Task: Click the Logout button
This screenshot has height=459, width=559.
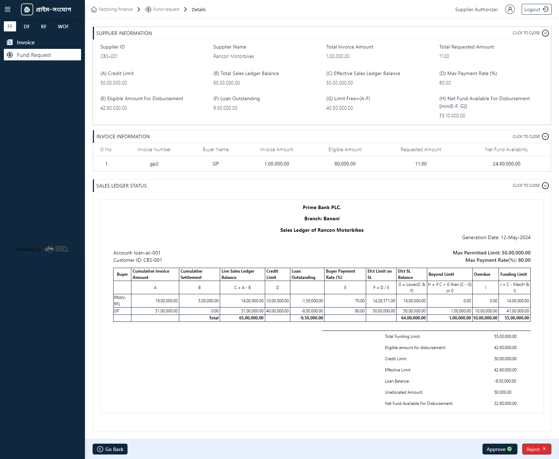Action: [536, 9]
